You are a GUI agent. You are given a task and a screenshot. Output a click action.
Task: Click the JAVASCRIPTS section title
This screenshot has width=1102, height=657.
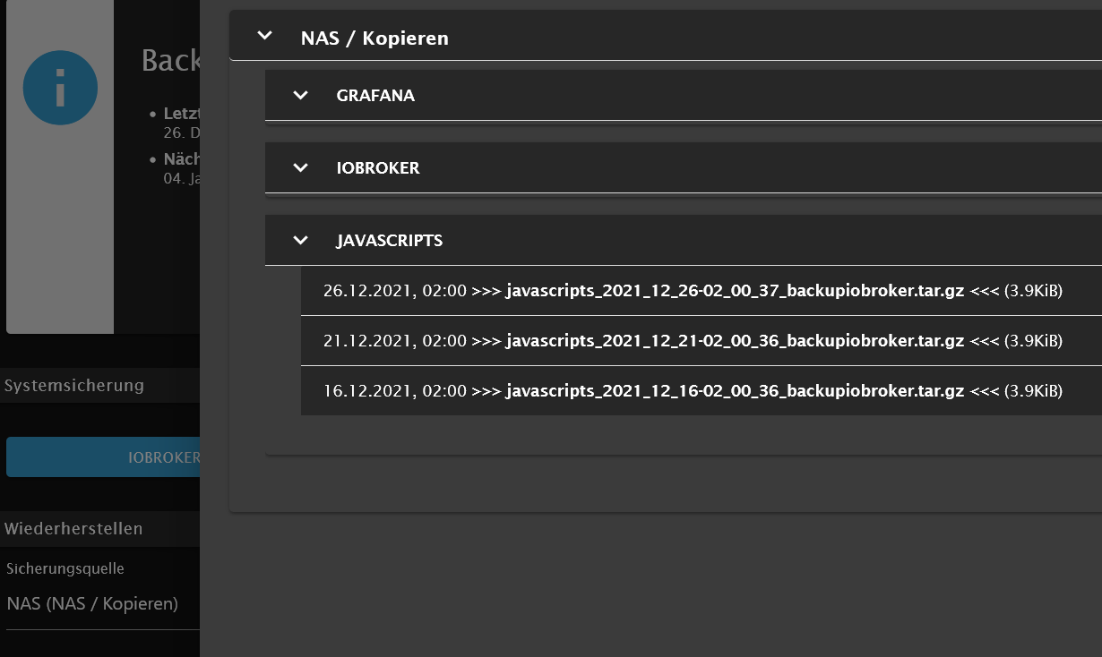(389, 240)
